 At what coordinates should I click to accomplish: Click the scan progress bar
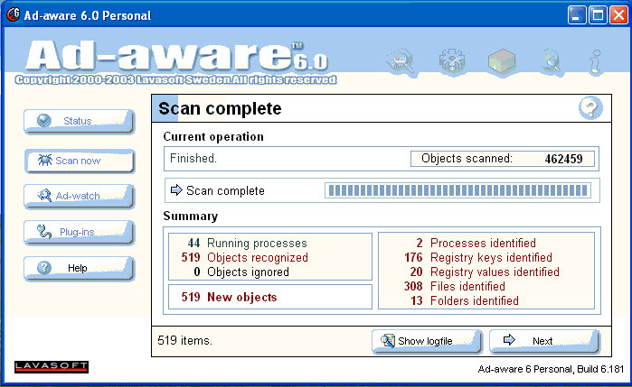coord(457,190)
